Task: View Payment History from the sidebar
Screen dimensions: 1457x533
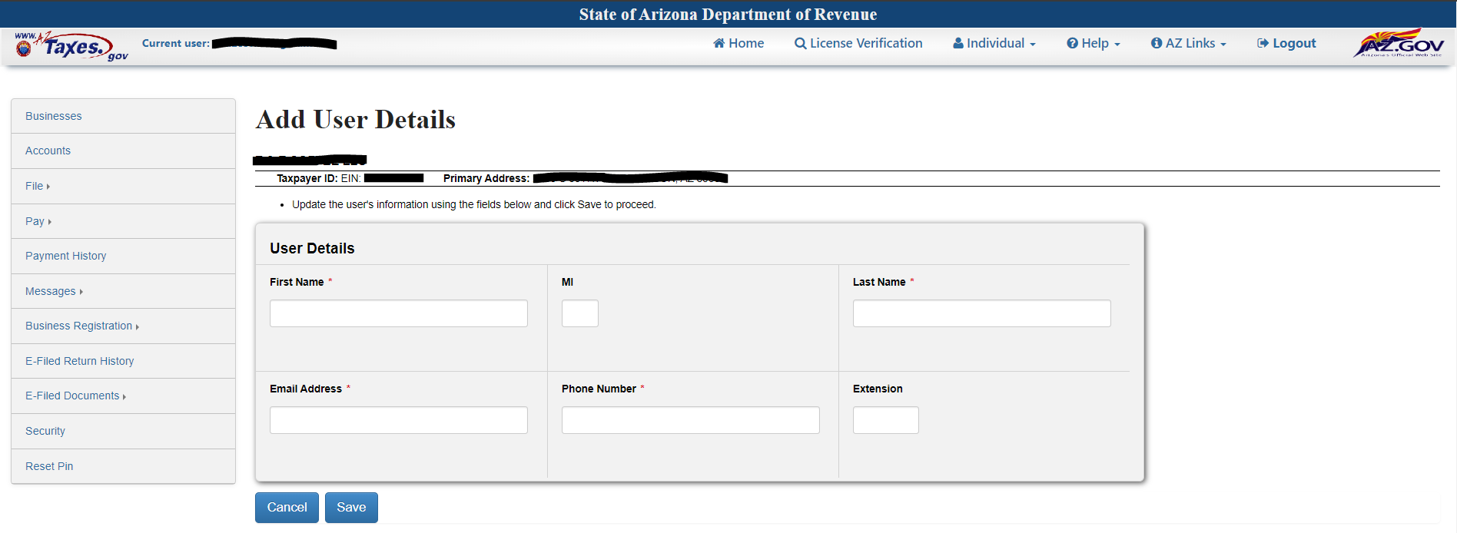Action: [x=123, y=256]
